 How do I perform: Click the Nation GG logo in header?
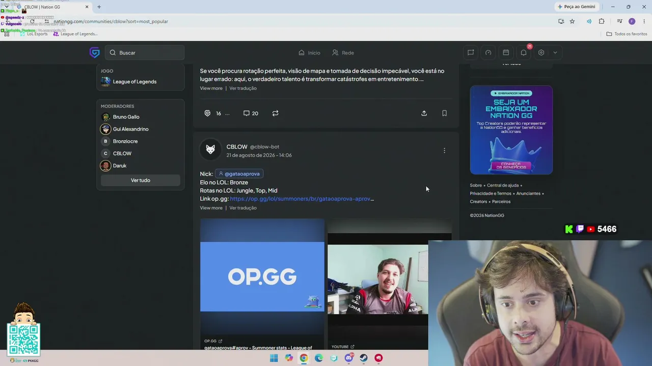click(x=94, y=52)
